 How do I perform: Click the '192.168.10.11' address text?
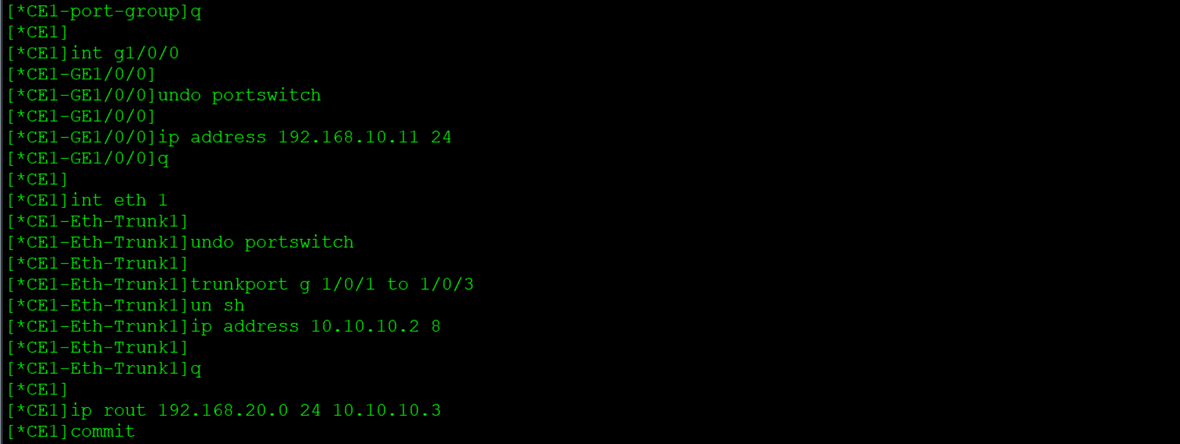click(348, 137)
